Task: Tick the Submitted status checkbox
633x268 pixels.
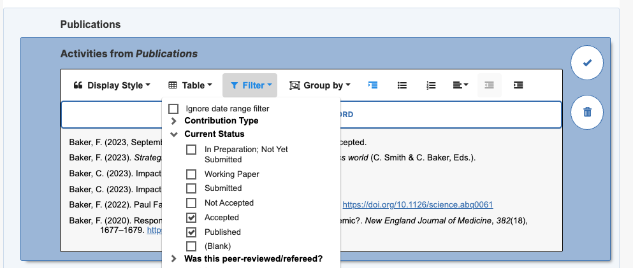Action: click(x=191, y=188)
